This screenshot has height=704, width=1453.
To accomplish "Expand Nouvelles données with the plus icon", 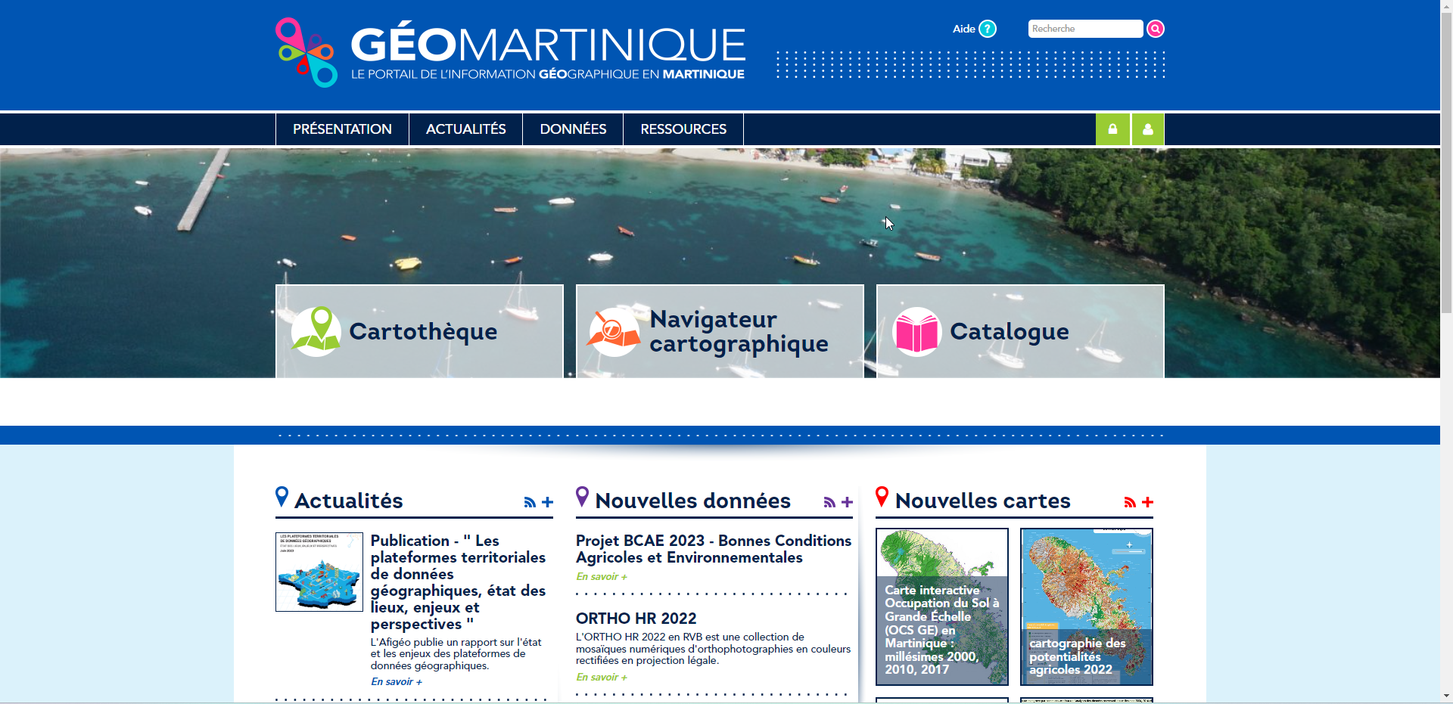I will click(x=848, y=502).
